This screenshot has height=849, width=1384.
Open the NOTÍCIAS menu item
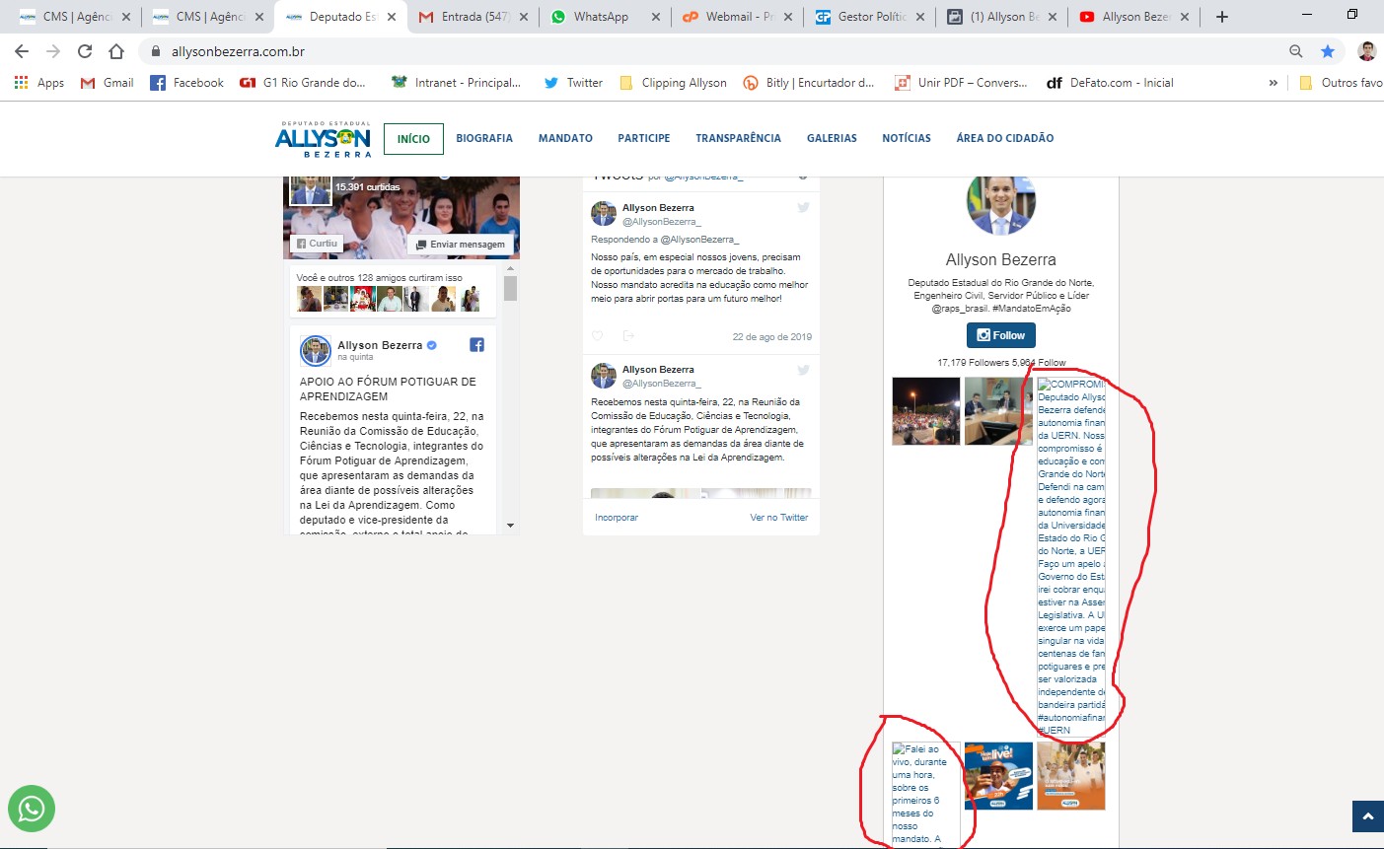[x=907, y=139]
